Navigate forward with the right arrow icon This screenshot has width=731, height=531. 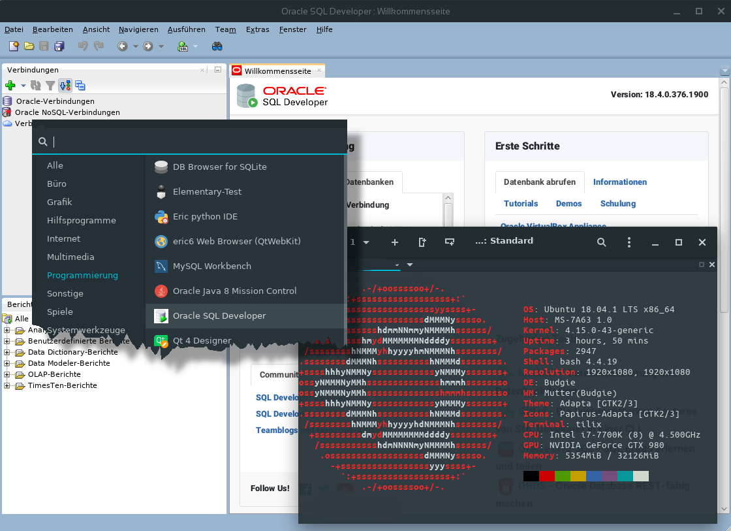(x=148, y=46)
